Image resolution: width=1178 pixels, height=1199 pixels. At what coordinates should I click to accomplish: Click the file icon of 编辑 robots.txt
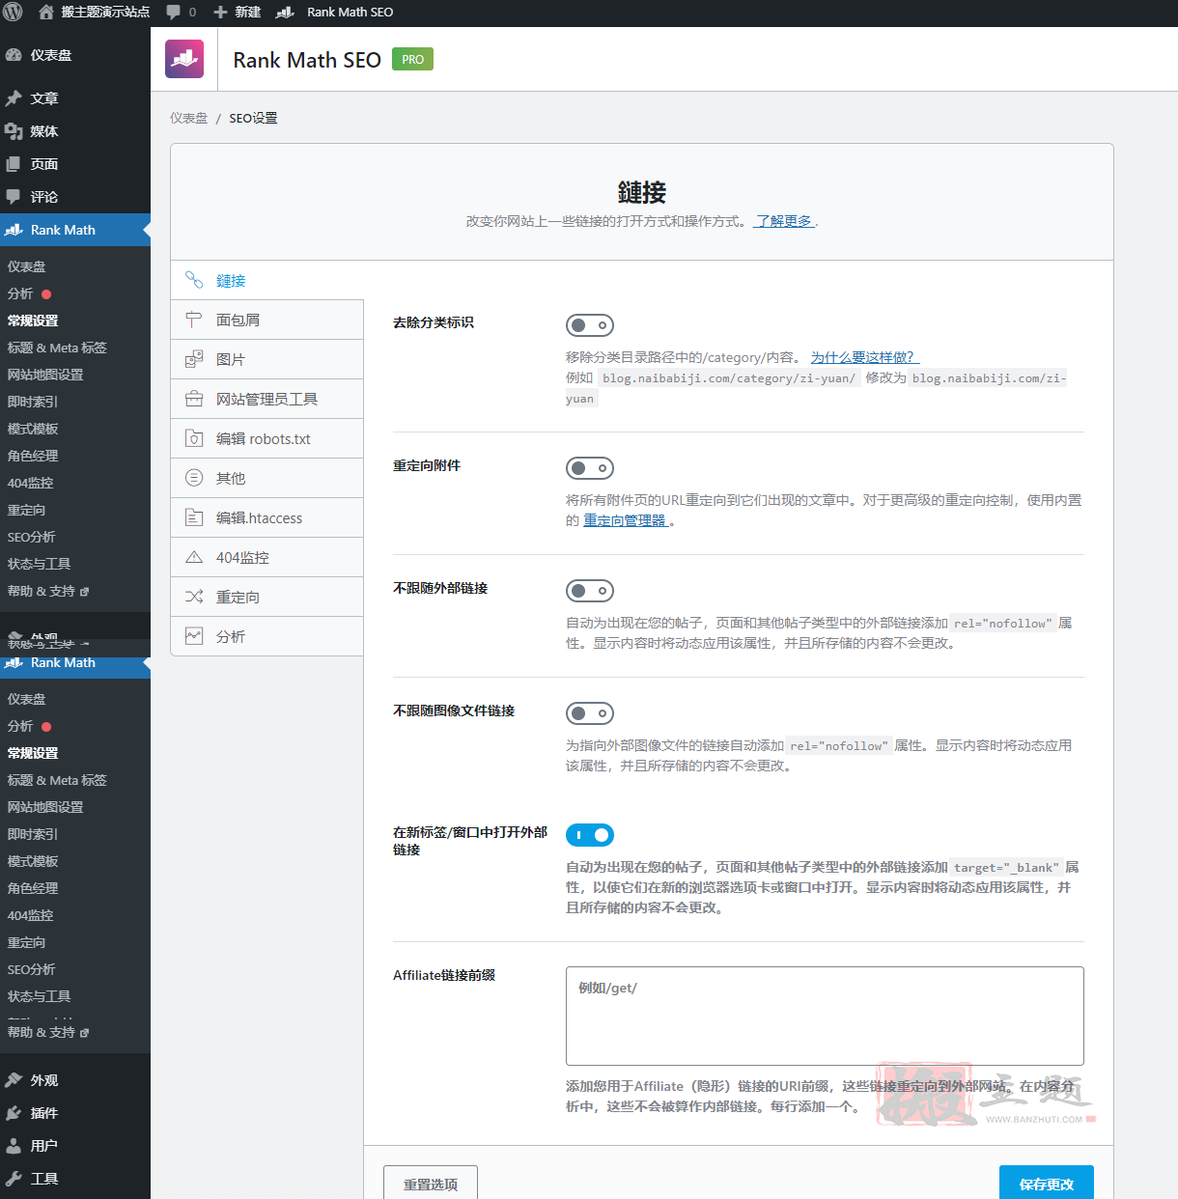(194, 438)
